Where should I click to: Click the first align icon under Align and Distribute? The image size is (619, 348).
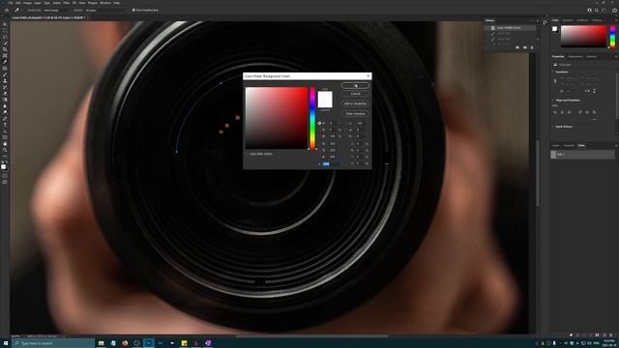[x=555, y=112]
